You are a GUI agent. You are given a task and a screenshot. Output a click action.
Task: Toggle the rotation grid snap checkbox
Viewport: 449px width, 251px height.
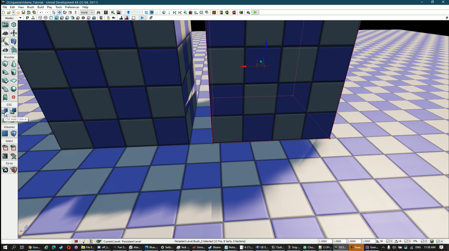click(406, 241)
